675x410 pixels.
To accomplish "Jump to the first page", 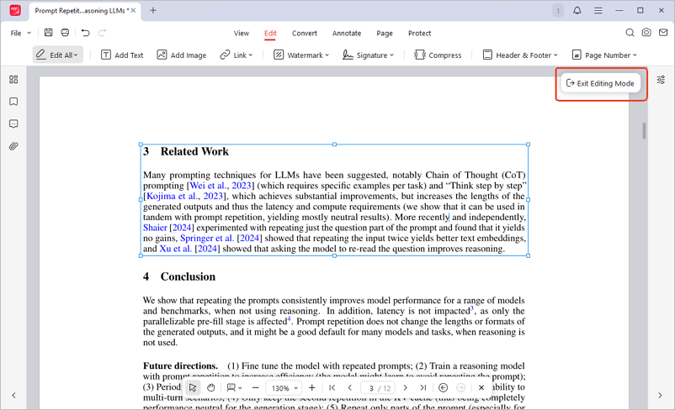I will [x=332, y=387].
